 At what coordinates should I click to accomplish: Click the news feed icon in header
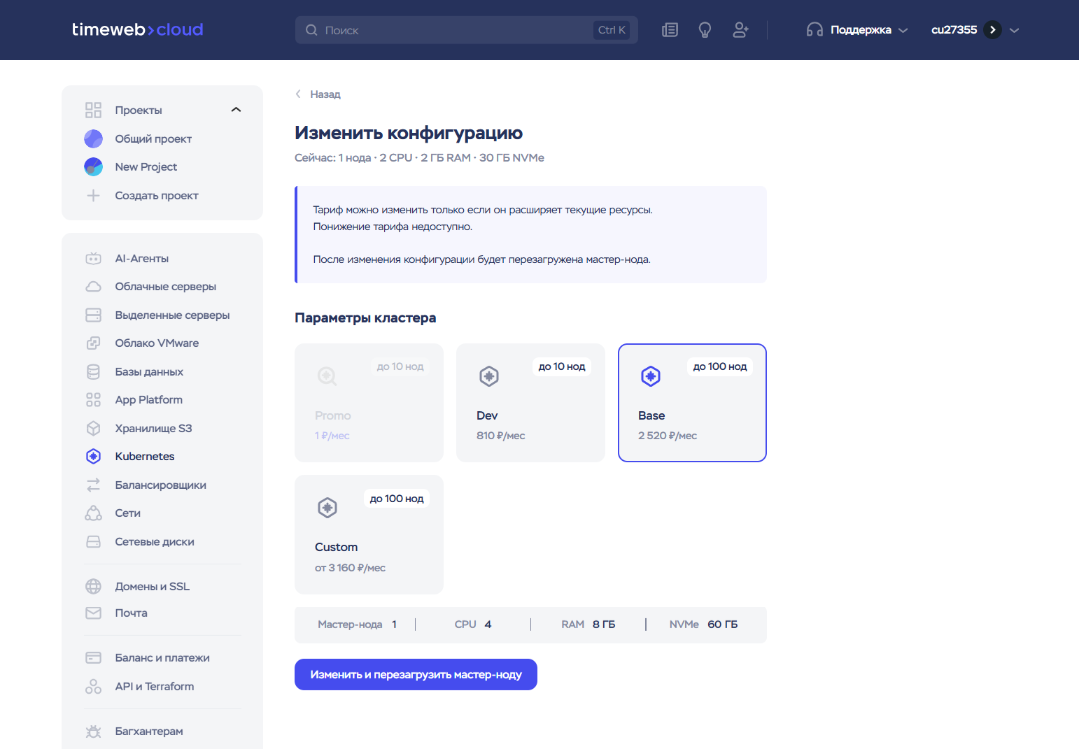pyautogui.click(x=670, y=30)
